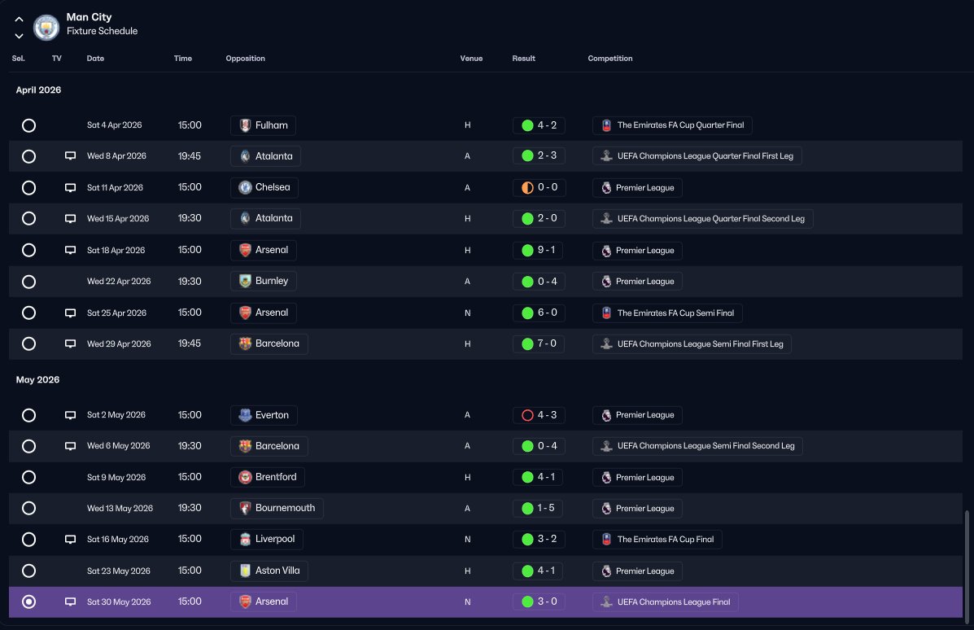This screenshot has height=630, width=974.
Task: Open Aston Villa opposition team button
Action: point(269,571)
